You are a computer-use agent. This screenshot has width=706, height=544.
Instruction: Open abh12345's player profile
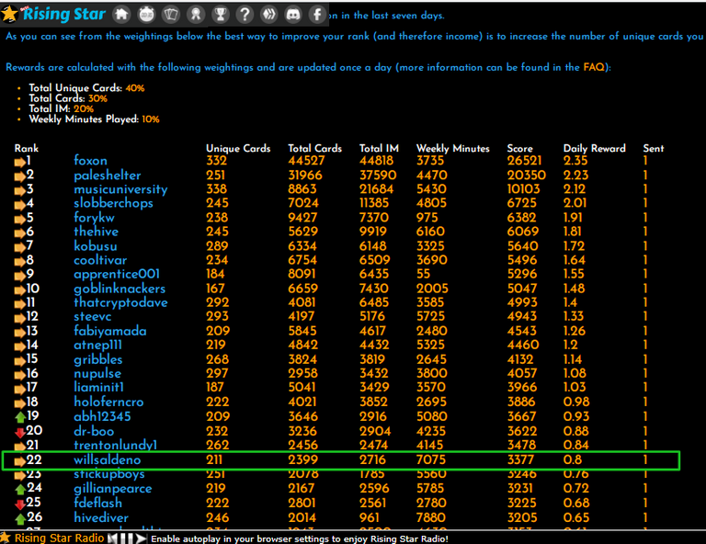pyautogui.click(x=102, y=416)
